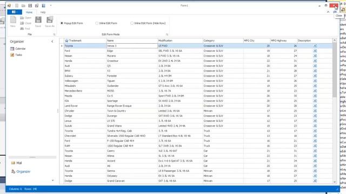346x194 pixels.
Task: Click the Range Rover Evoque name cell
Action: (132, 106)
